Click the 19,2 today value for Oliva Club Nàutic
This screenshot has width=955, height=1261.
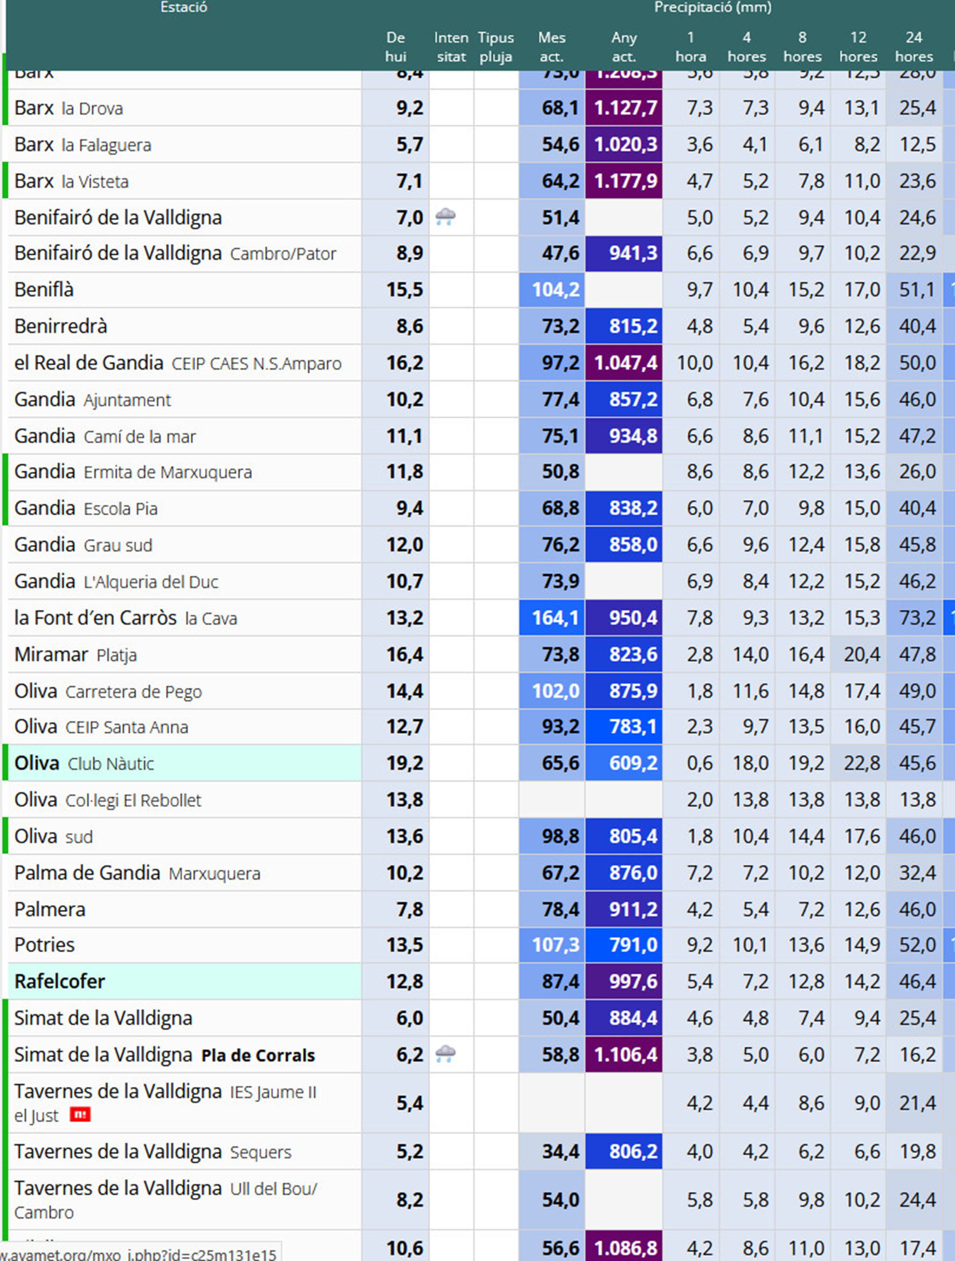405,763
